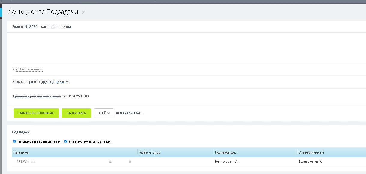Click '+ добавить чек-лист' link
The width and height of the screenshot is (366, 174).
pyautogui.click(x=29, y=69)
